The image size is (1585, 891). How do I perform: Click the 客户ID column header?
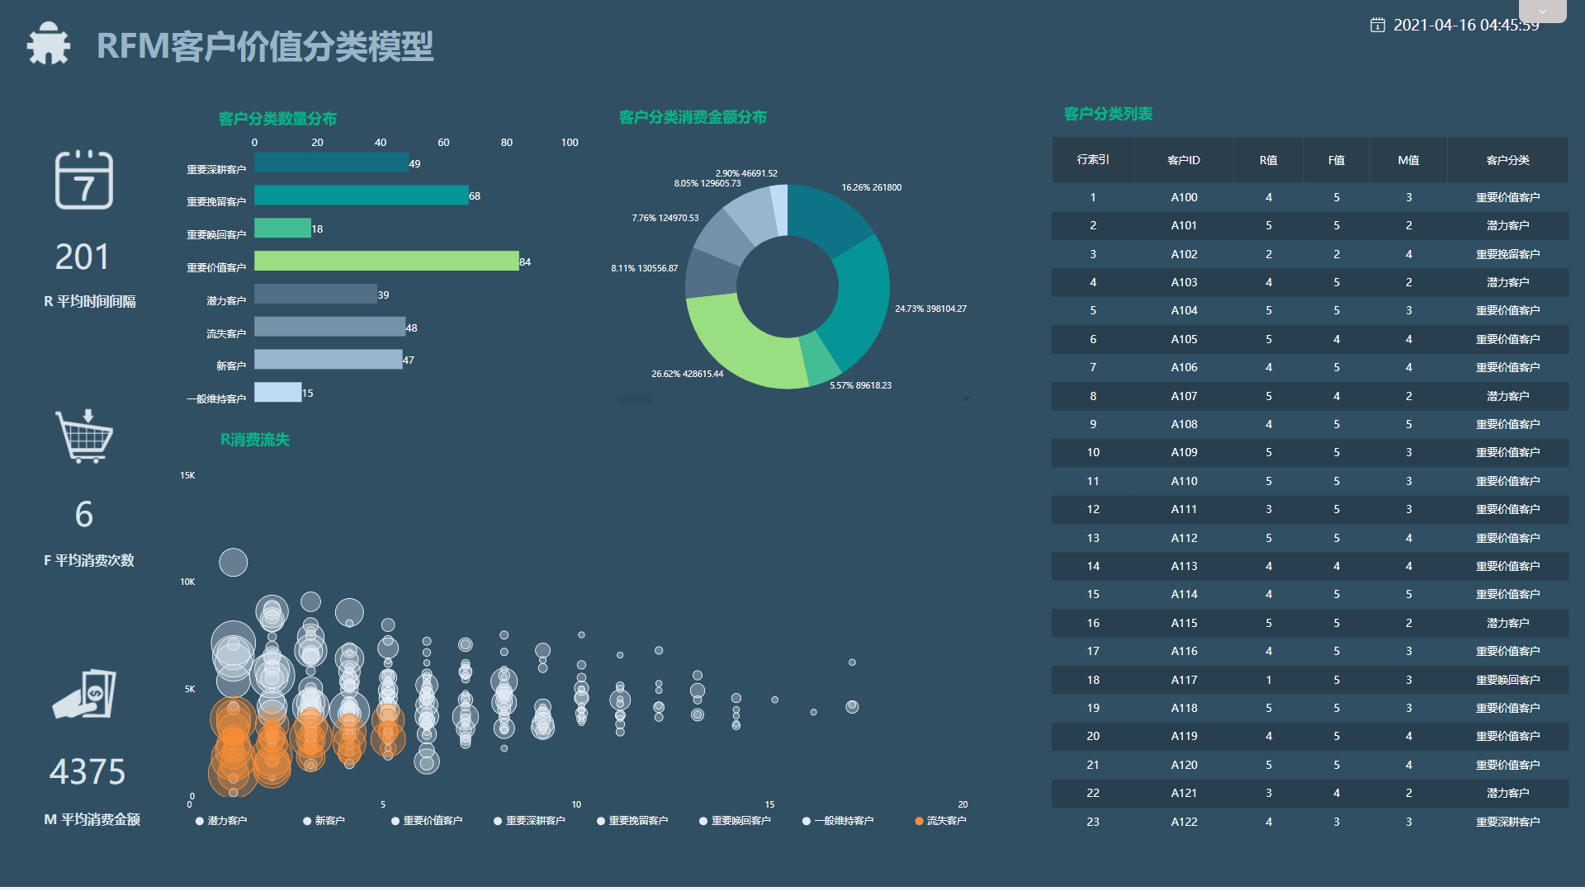coord(1183,160)
